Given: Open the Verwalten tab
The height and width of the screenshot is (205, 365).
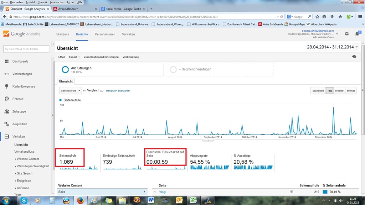Looking at the screenshot, I should tap(128, 34).
